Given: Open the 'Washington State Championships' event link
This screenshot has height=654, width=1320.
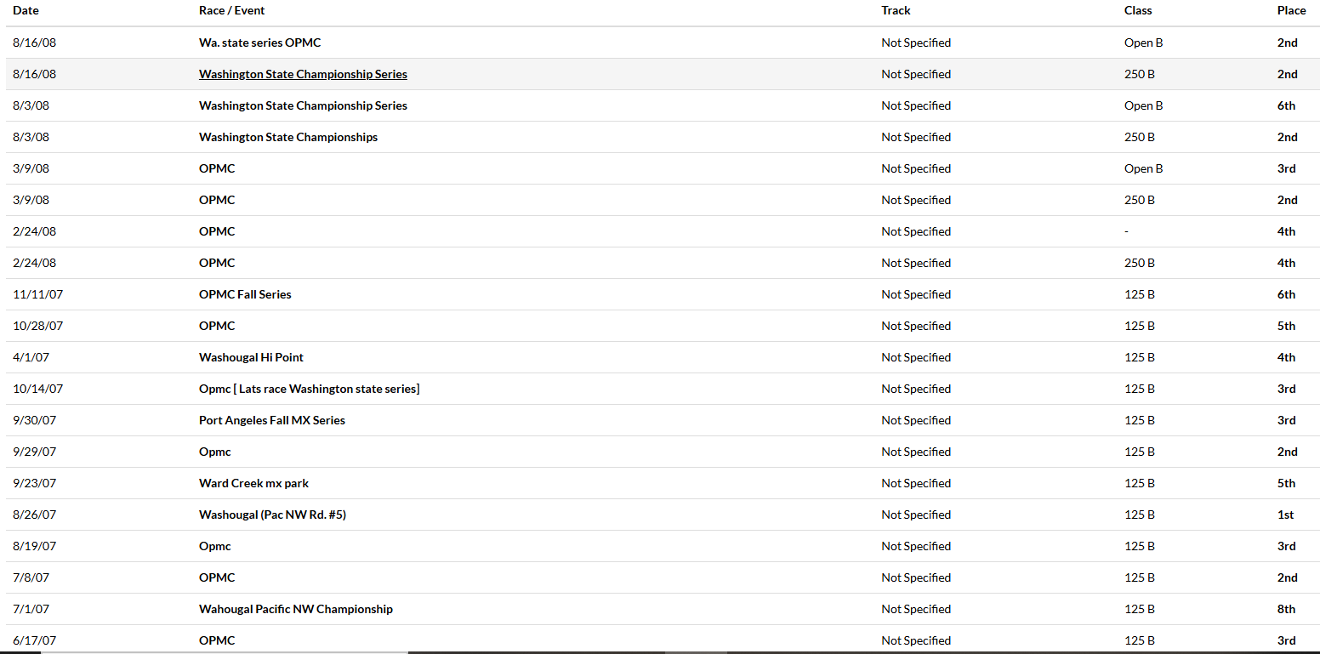Looking at the screenshot, I should 288,137.
